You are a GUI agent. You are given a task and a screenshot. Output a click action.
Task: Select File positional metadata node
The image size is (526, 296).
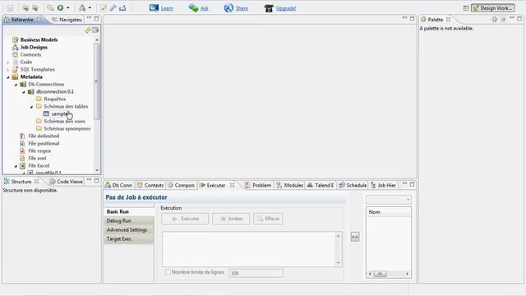coord(44,143)
